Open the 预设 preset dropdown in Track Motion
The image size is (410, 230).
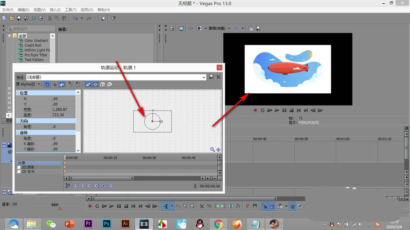tap(204, 77)
